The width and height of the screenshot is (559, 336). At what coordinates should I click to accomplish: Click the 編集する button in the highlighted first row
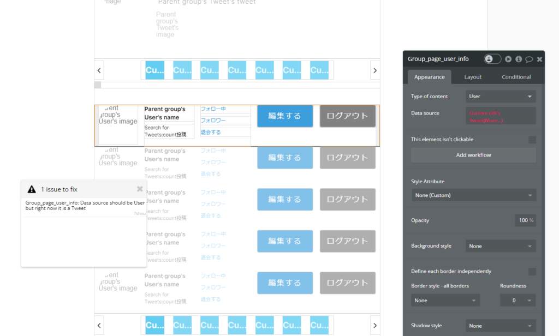[285, 116]
